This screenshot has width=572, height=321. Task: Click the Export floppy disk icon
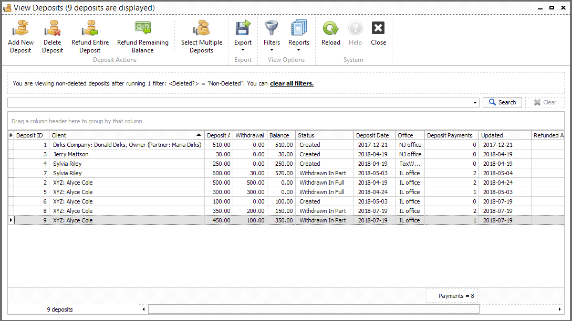click(x=243, y=28)
